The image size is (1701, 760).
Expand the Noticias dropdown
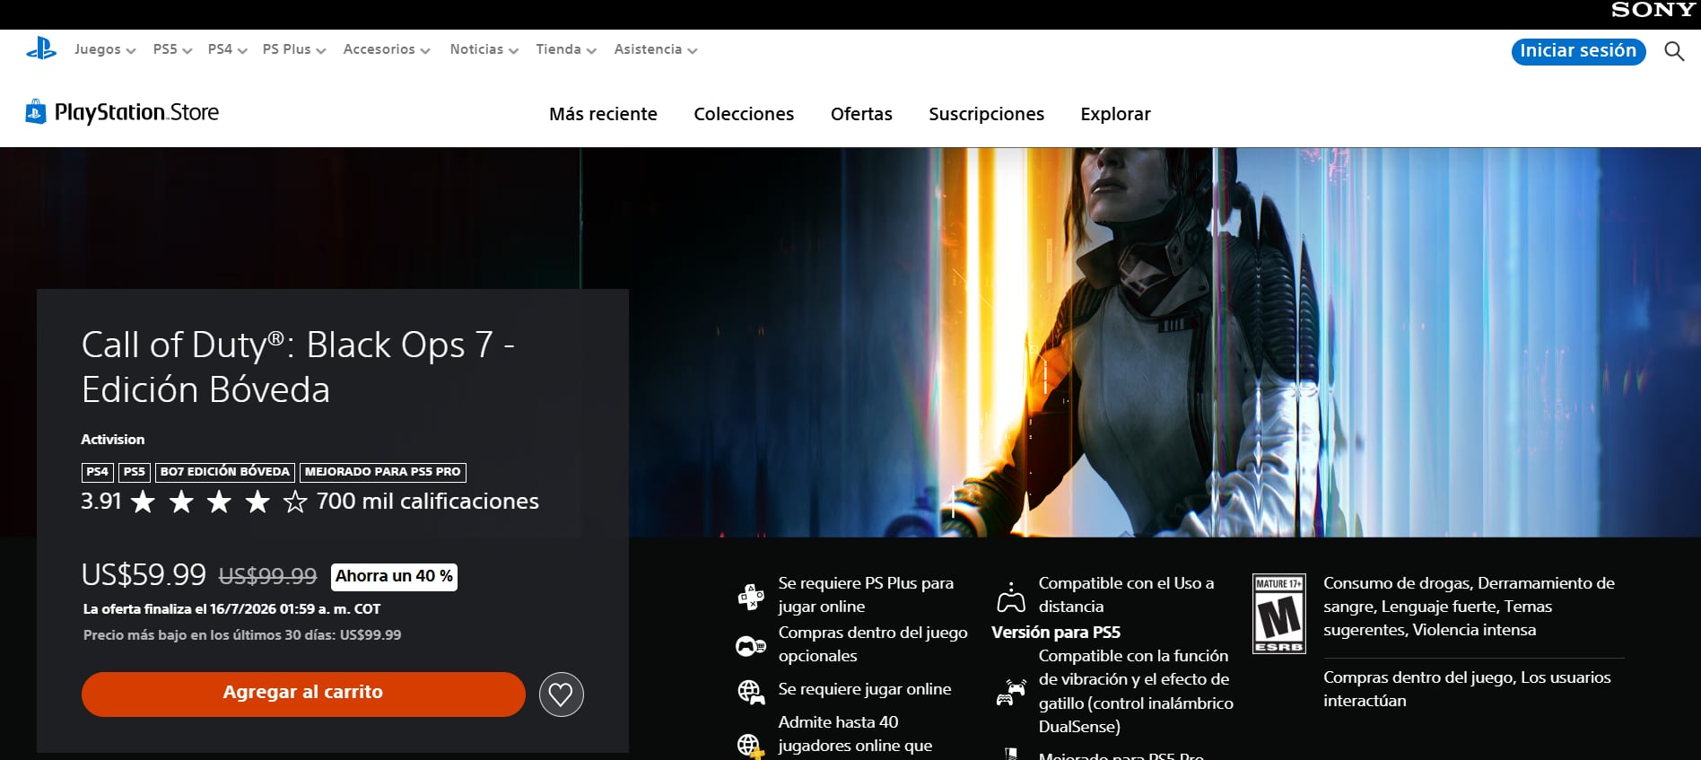click(x=484, y=49)
